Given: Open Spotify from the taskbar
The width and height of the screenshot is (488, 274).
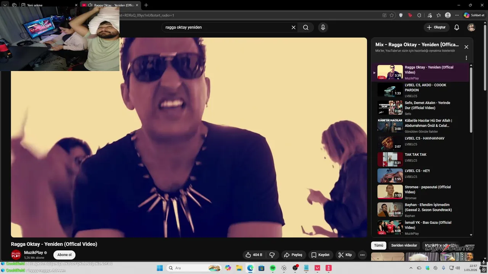Looking at the screenshot, I should click(x=273, y=268).
